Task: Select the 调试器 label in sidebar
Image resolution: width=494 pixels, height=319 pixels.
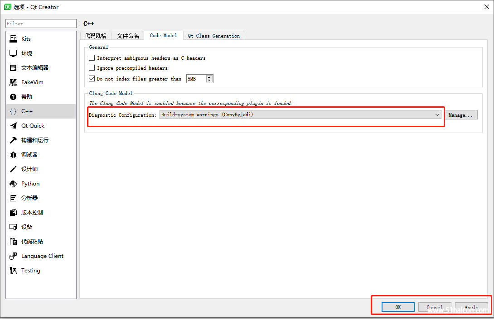Action: 29,154
